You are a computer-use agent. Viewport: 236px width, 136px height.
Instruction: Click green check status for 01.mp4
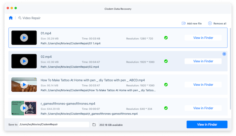click(x=166, y=38)
